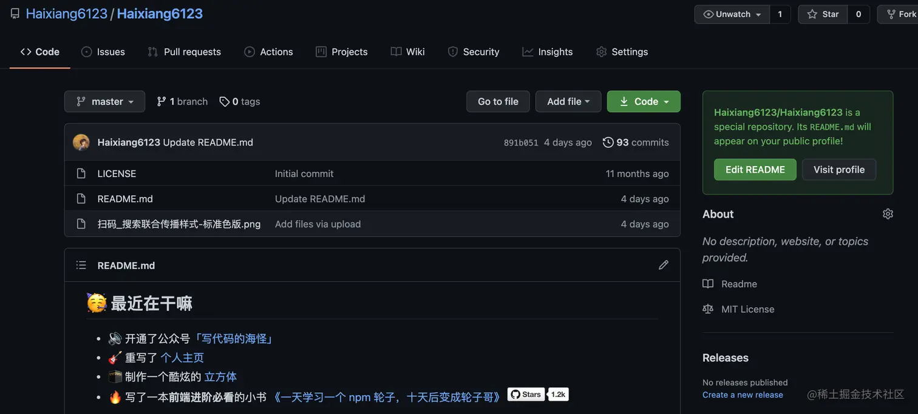Open the bold Haixiang6123 repository name link
Viewport: 918px width, 414px height.
click(160, 13)
